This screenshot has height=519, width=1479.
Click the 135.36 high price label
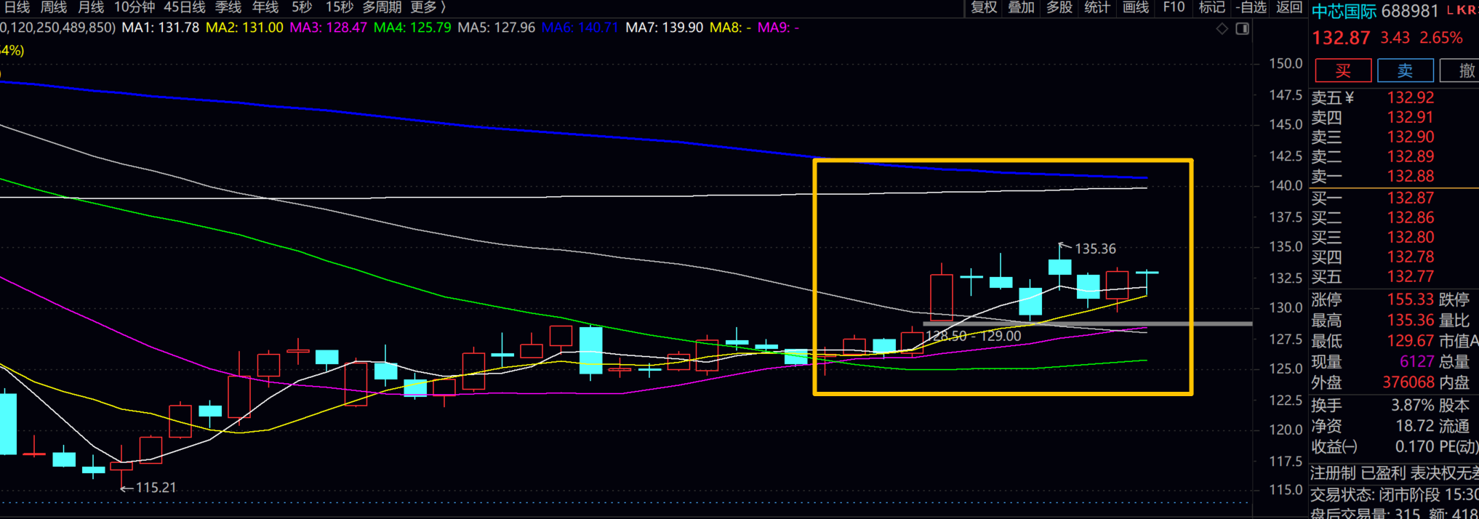coord(1095,249)
